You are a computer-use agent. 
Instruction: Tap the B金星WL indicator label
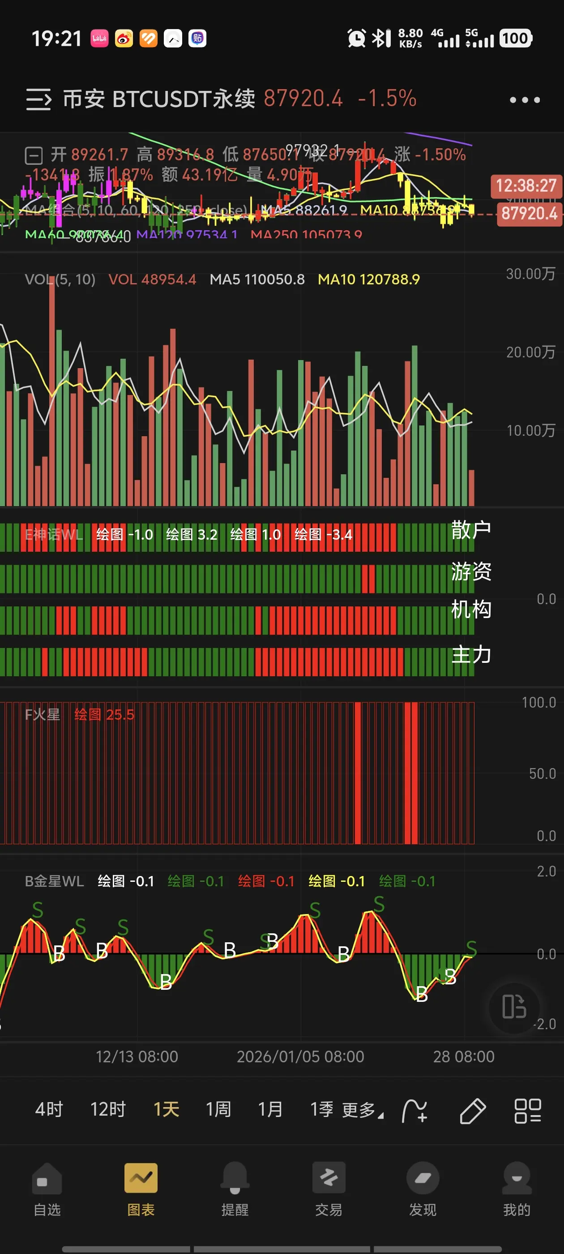click(55, 881)
